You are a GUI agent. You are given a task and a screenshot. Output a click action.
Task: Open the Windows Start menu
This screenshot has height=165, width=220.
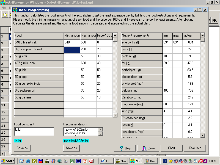[x=8, y=161]
